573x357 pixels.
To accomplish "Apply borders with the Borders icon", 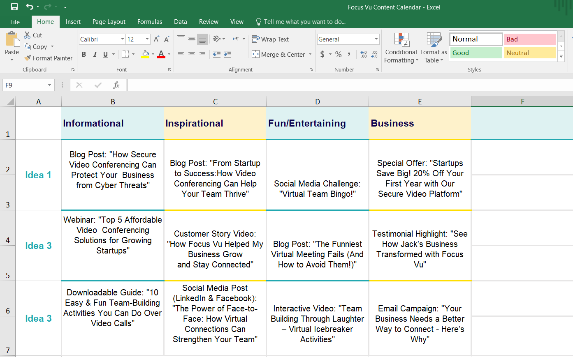I will pyautogui.click(x=125, y=54).
